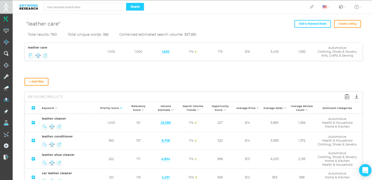Click the download icon in Keyword Results
372x180 pixels.
click(x=356, y=97)
